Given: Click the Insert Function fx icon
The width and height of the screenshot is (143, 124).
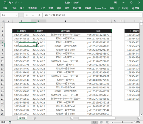Looking at the screenshot, I should (x=39, y=15).
